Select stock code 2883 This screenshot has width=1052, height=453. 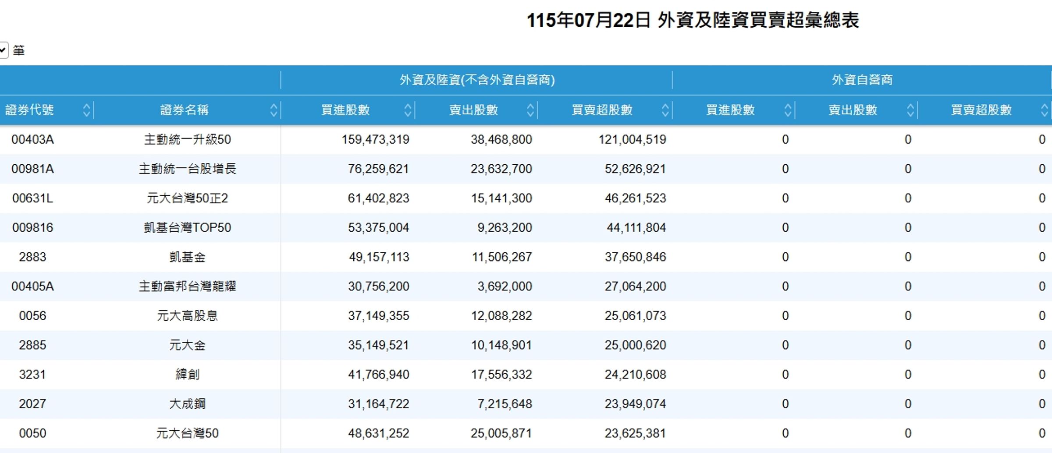(32, 257)
